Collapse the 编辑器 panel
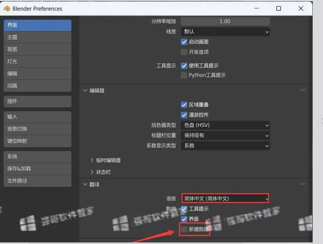 tap(85, 90)
